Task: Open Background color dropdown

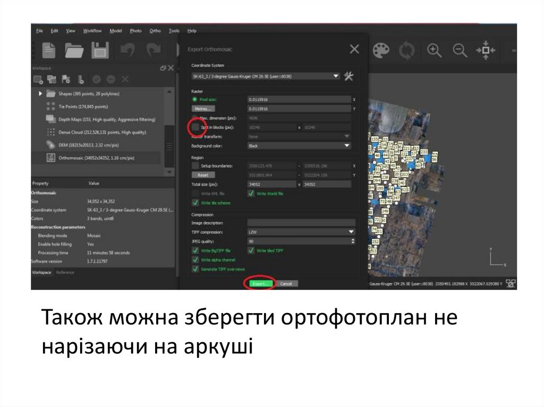Action: click(299, 146)
